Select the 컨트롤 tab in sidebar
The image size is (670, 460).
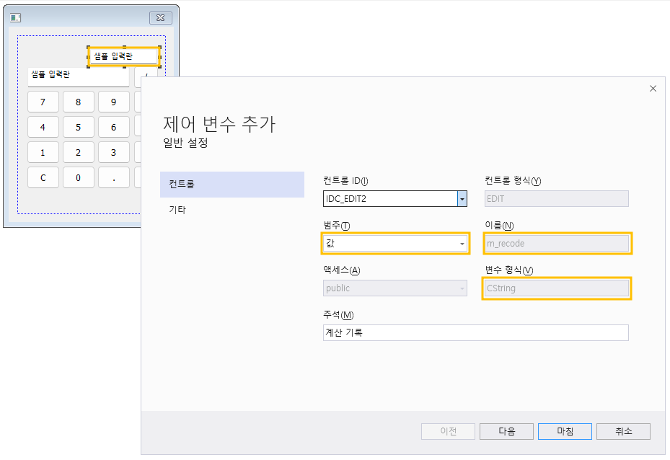pos(232,185)
